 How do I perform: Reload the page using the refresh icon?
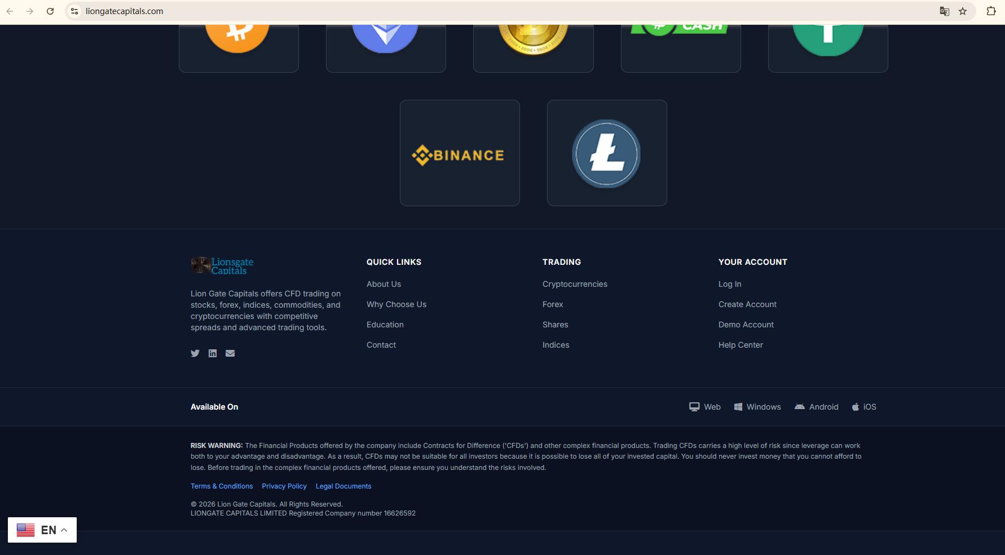click(x=50, y=11)
